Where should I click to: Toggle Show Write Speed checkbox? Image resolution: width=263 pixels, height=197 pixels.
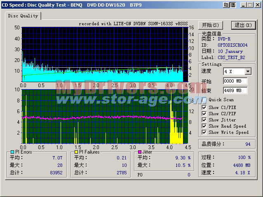[204, 132]
